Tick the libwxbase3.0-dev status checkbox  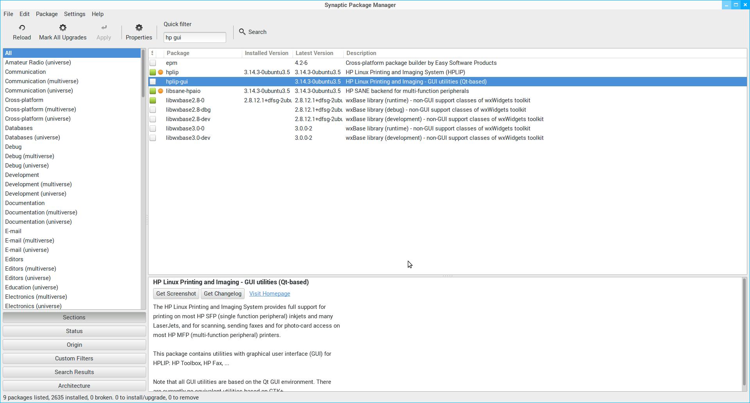coord(153,138)
